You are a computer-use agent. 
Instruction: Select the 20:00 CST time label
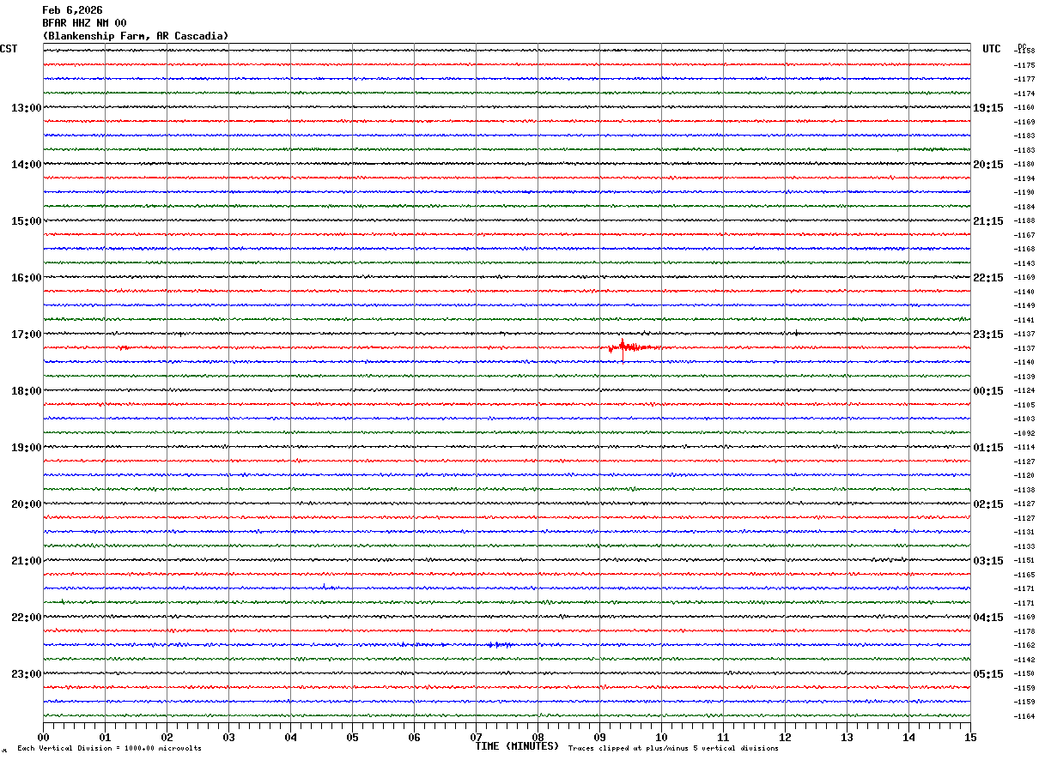coord(26,504)
